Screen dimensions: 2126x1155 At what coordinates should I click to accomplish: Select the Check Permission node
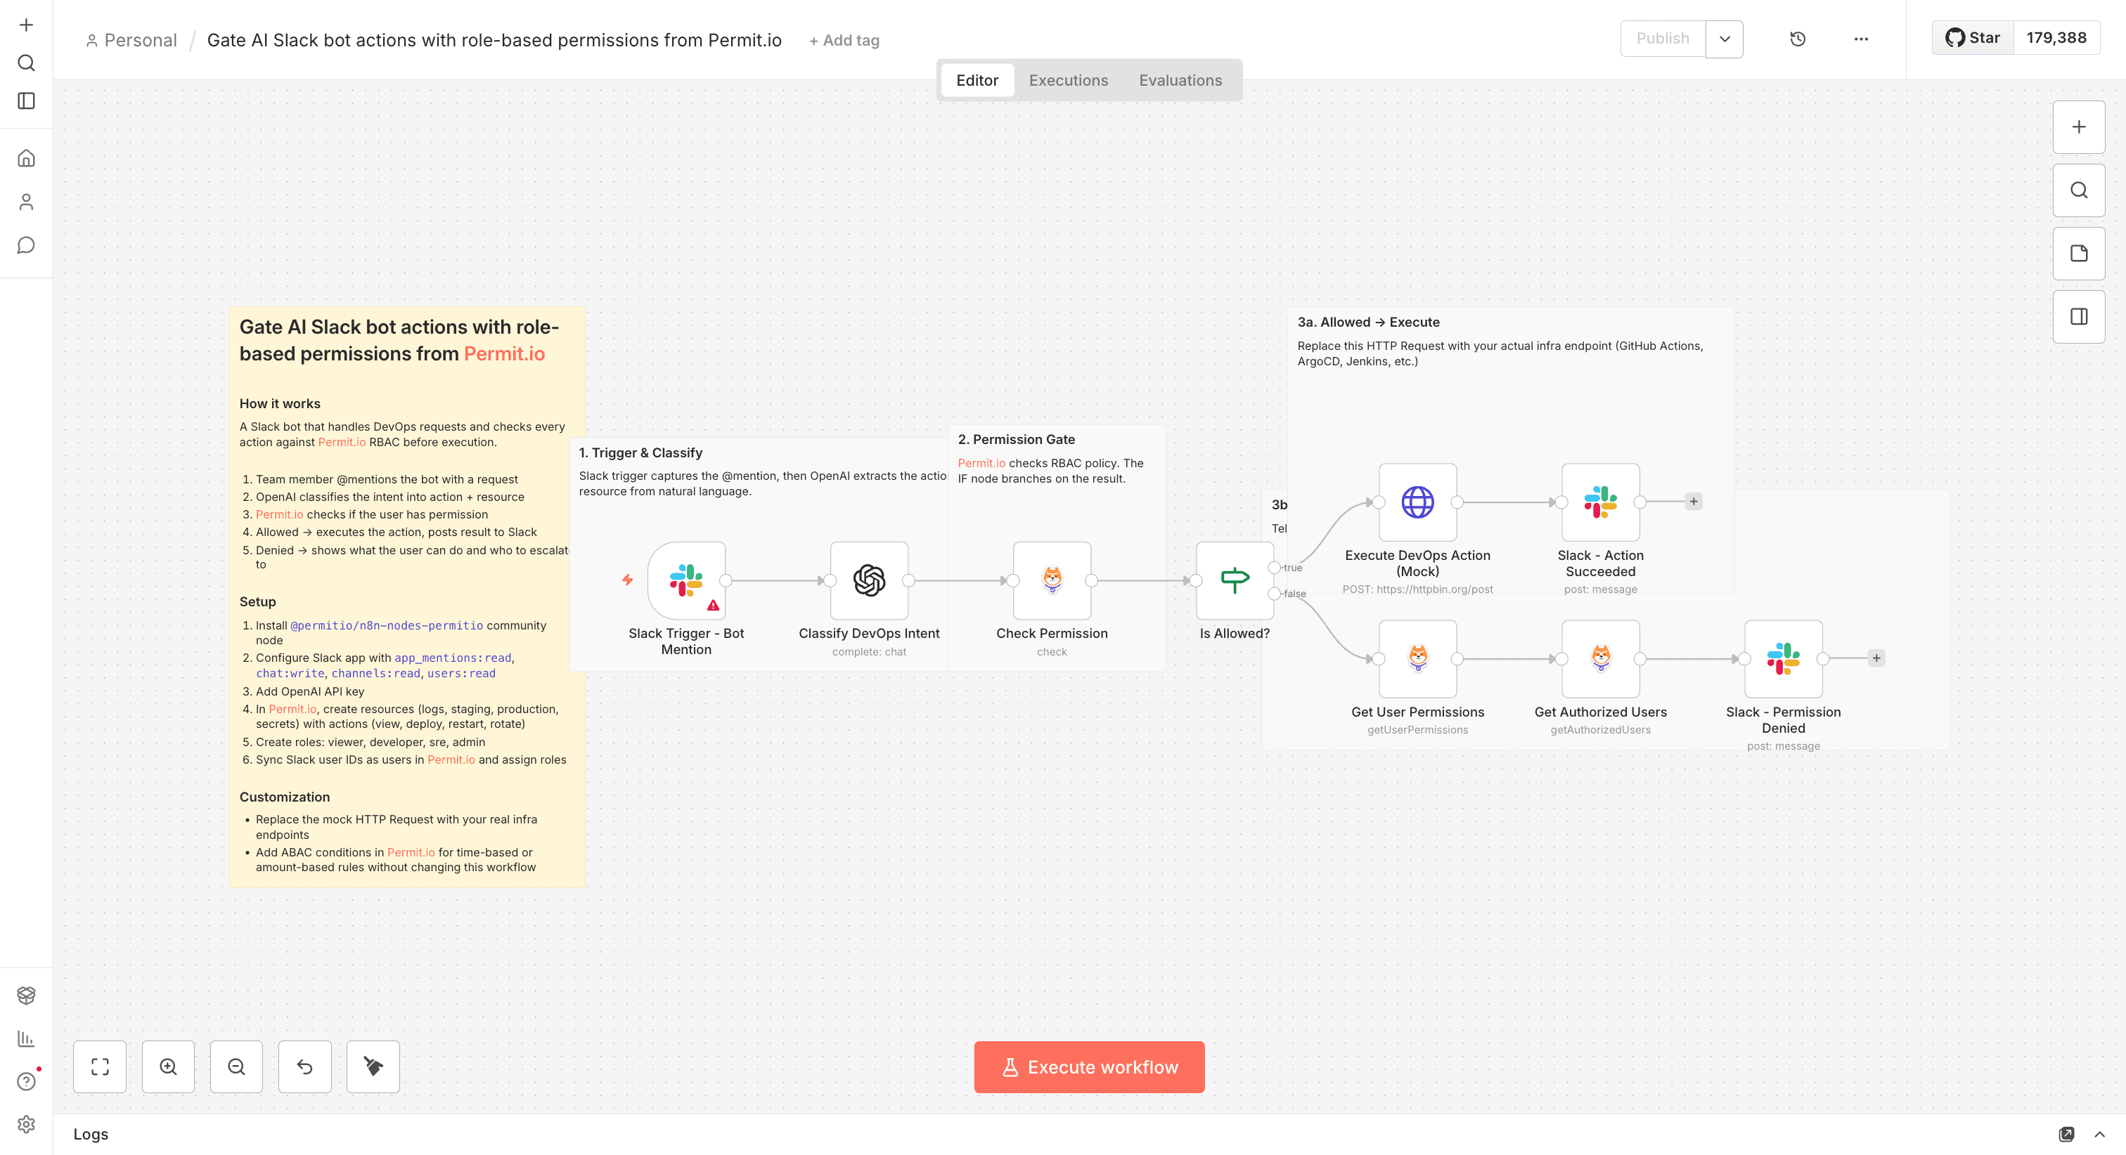click(1052, 581)
